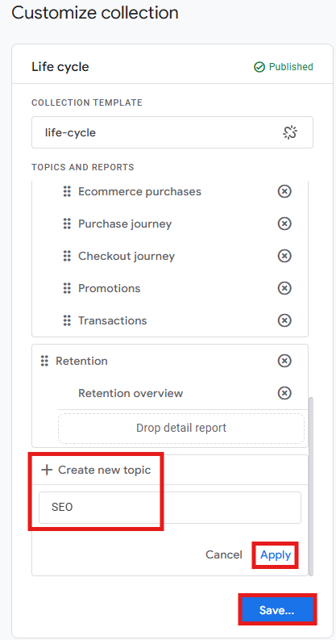Click the Apply link
This screenshot has width=336, height=640.
(x=276, y=554)
